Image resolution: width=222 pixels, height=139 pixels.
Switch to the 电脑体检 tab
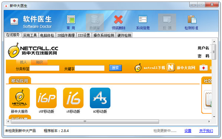coord(47,35)
